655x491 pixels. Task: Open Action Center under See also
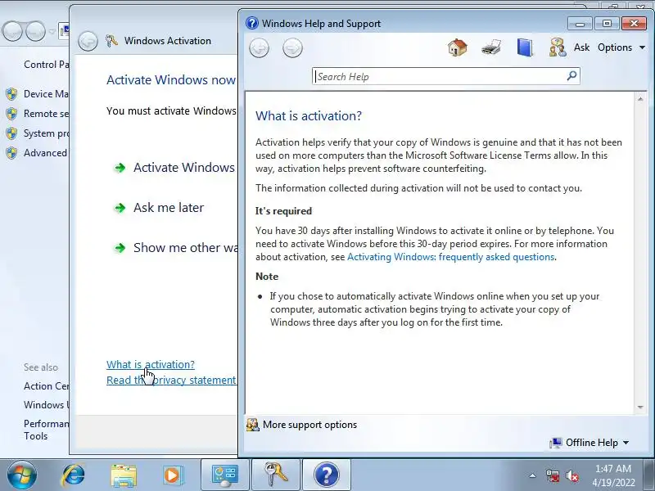click(x=46, y=386)
